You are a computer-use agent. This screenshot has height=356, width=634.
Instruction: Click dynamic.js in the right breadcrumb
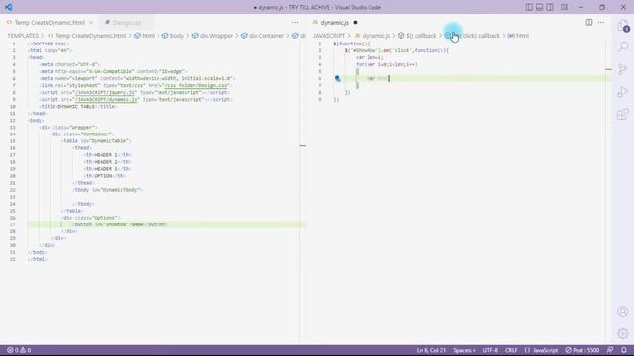pyautogui.click(x=376, y=36)
